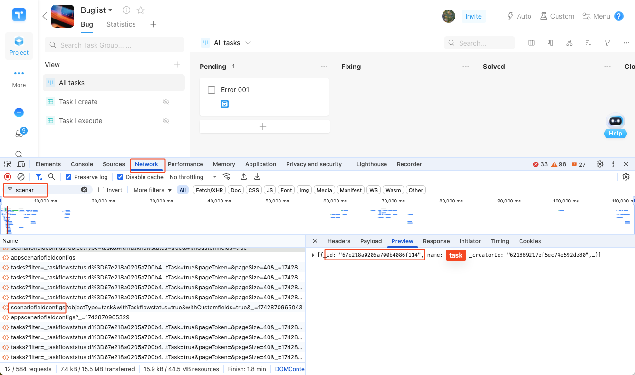635x375 pixels.
Task: Open Pending column three-dot menu
Action: point(324,67)
